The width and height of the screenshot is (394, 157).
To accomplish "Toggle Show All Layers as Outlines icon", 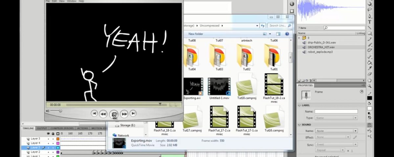I will pyautogui.click(x=58, y=133).
